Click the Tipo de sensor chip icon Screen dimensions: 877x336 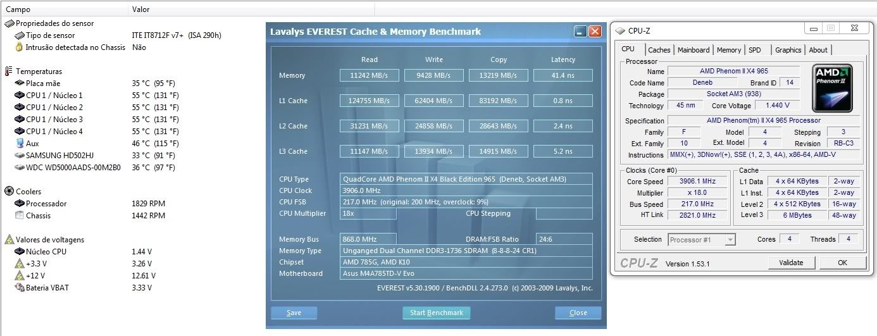pyautogui.click(x=20, y=35)
